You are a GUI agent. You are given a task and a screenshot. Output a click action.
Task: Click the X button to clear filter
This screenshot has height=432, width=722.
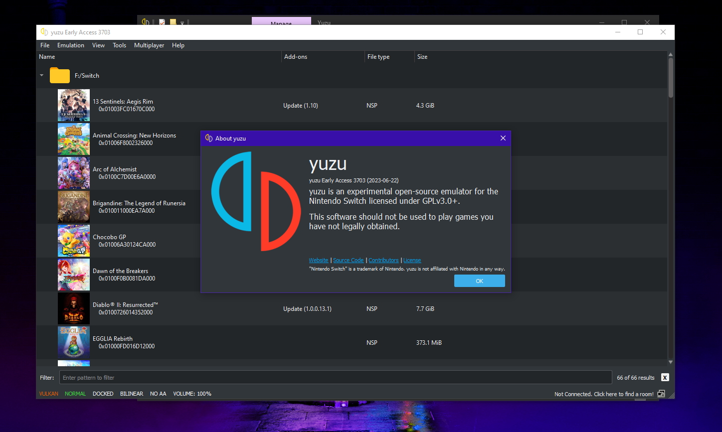point(665,378)
